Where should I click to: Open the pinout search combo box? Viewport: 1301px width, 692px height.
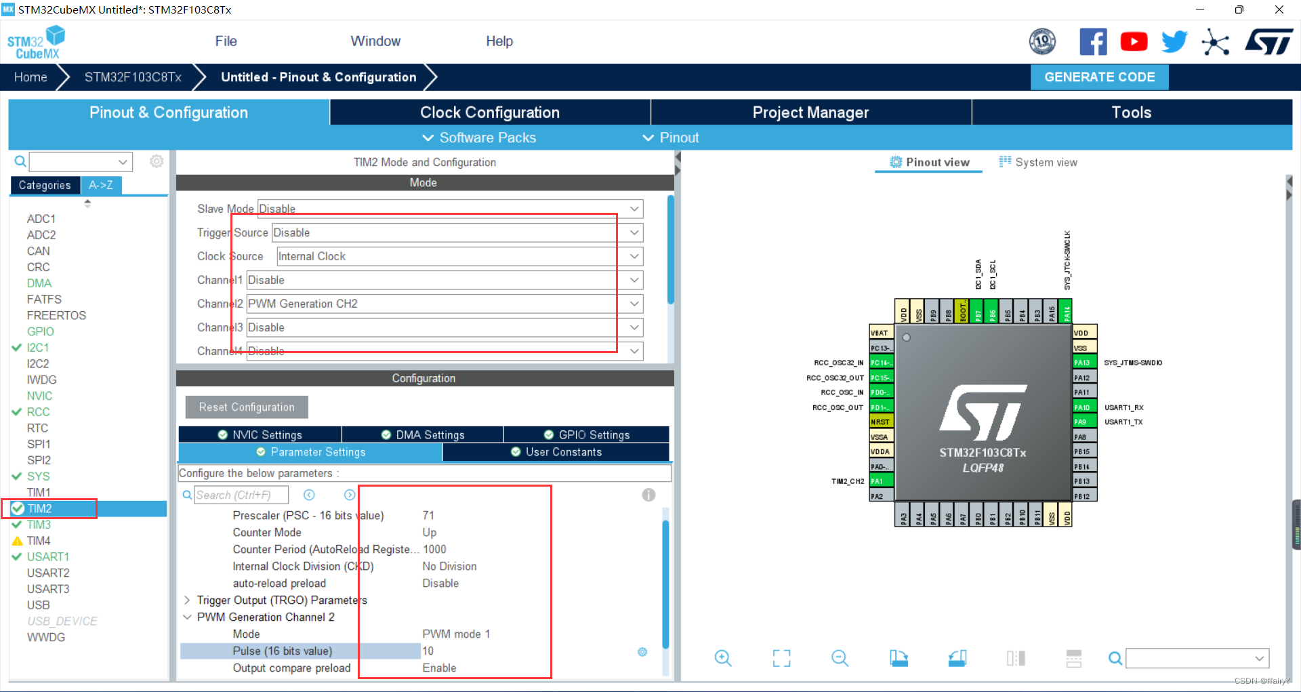point(1197,658)
